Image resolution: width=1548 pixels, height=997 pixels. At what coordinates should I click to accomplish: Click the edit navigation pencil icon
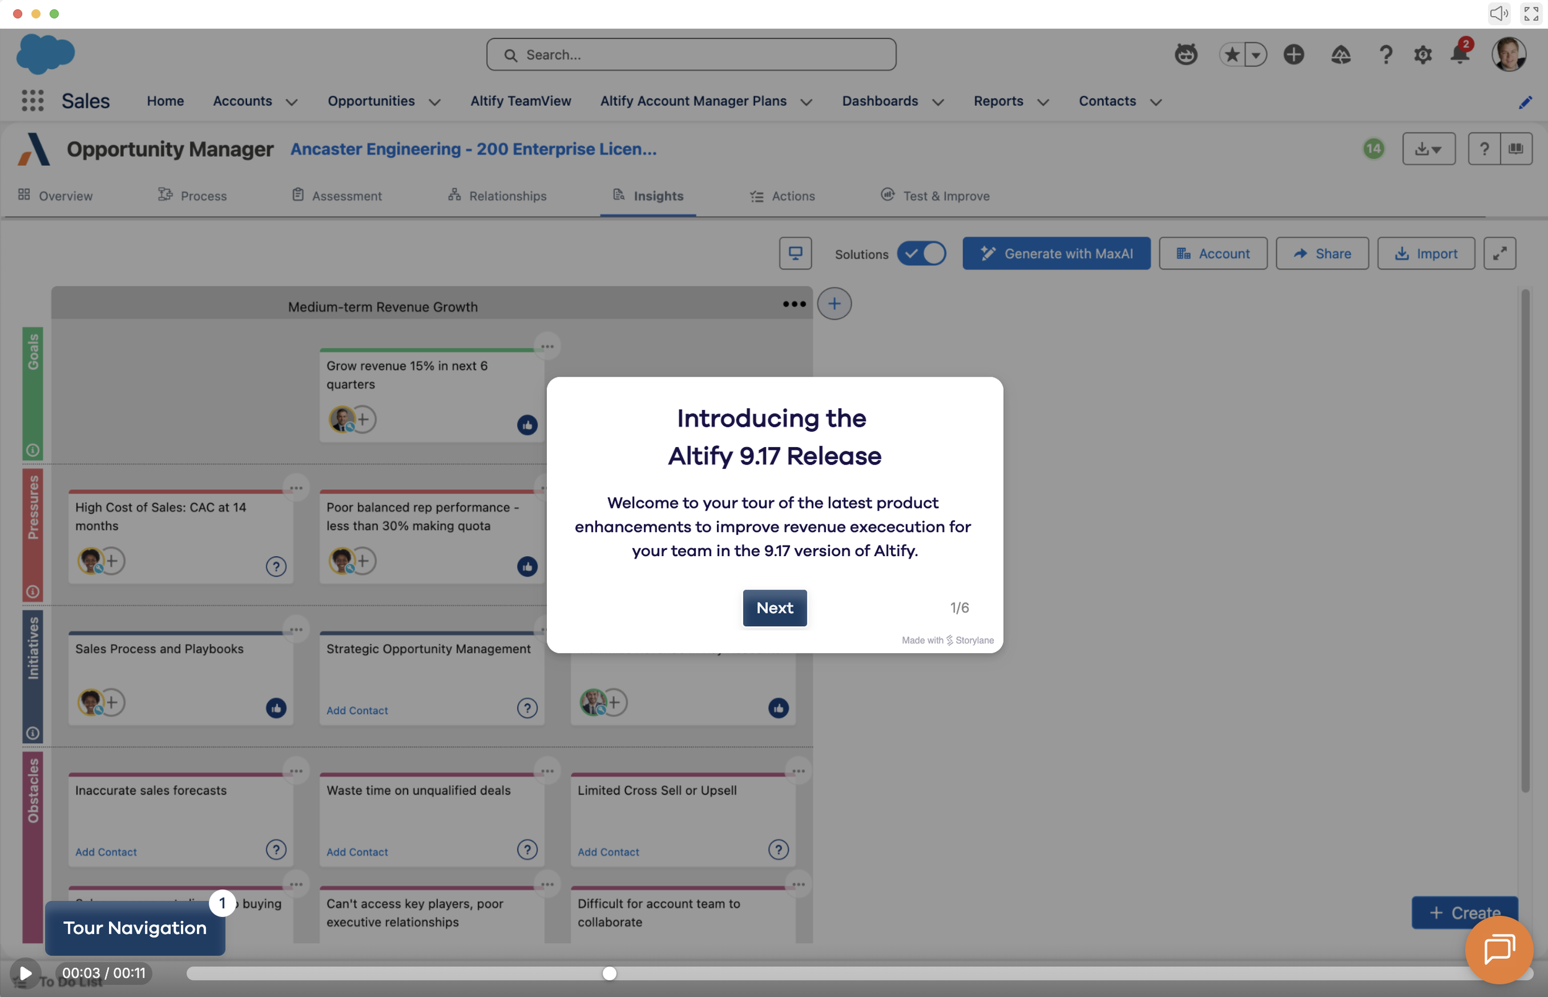pos(1524,102)
